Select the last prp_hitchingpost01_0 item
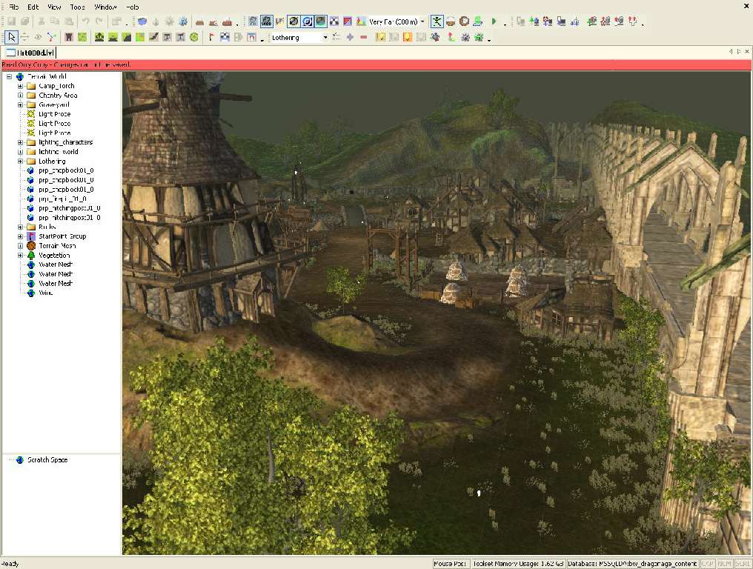 [x=70, y=218]
